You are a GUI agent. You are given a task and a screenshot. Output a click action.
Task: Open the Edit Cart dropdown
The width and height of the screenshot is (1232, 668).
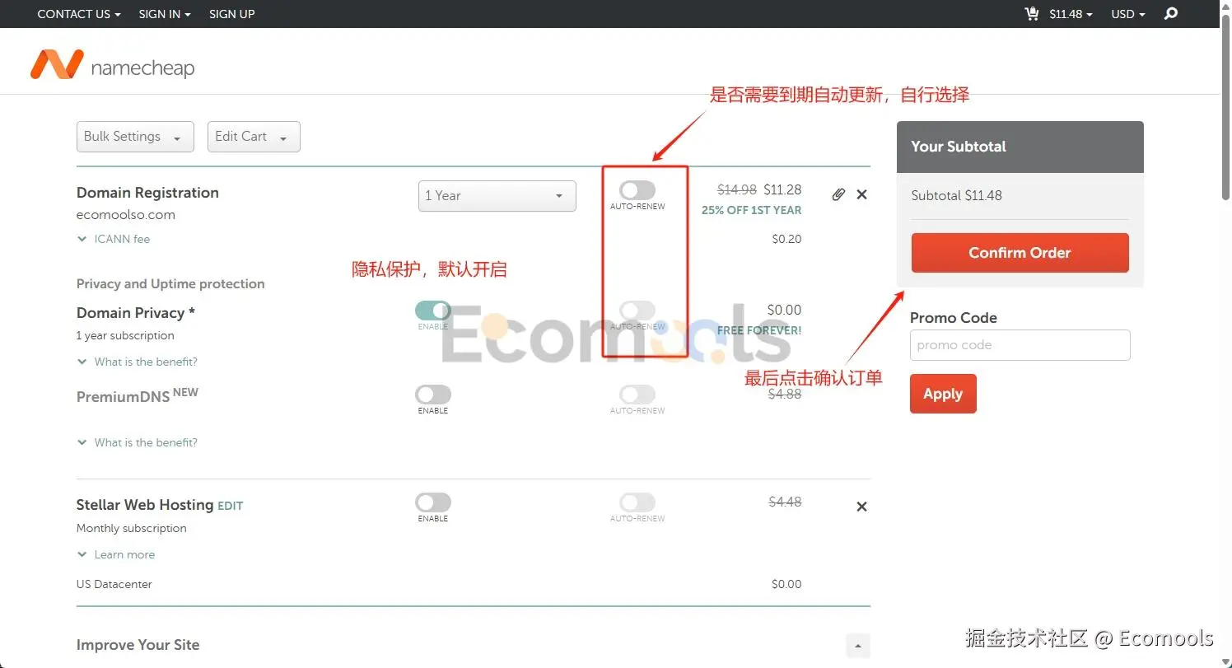[254, 137]
